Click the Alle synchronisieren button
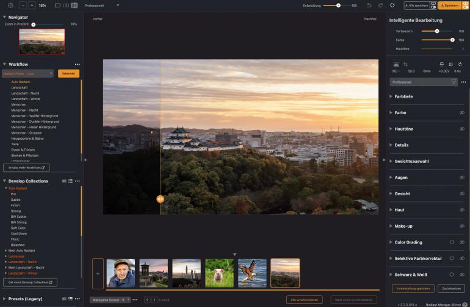 point(304,300)
